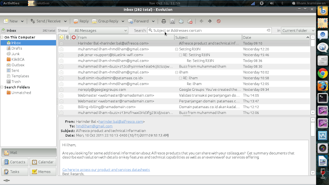Click the Stop operation icon
This screenshot has height=185, width=329.
pos(219,21)
